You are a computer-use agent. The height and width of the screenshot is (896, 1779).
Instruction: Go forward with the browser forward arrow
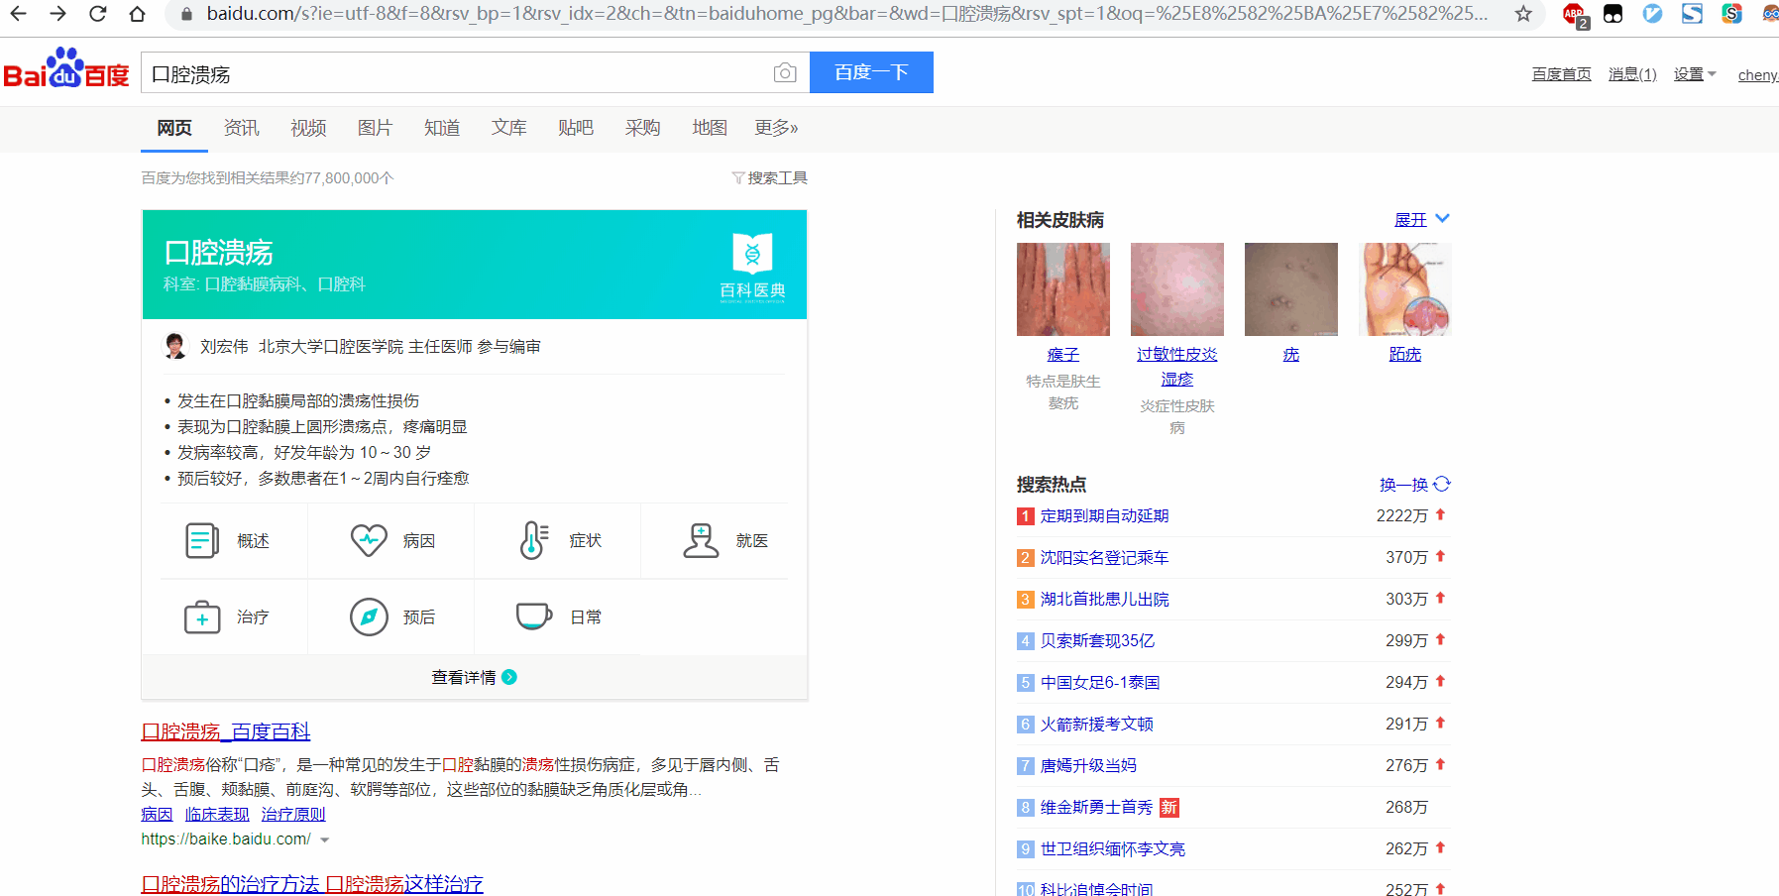click(57, 13)
